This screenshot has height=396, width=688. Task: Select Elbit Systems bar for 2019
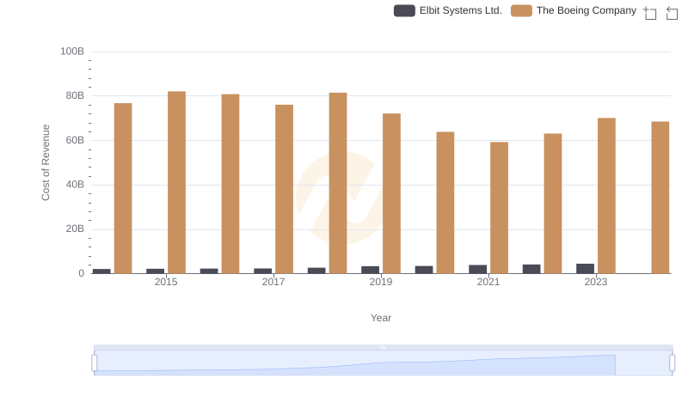click(371, 270)
